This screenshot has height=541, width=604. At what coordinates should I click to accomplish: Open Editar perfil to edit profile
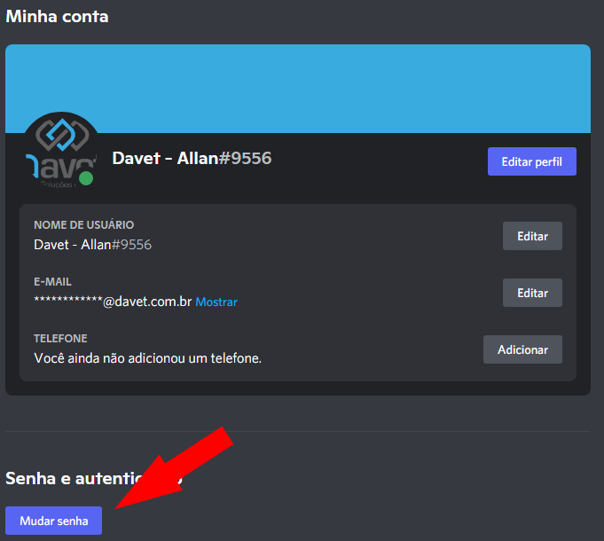[x=531, y=161]
